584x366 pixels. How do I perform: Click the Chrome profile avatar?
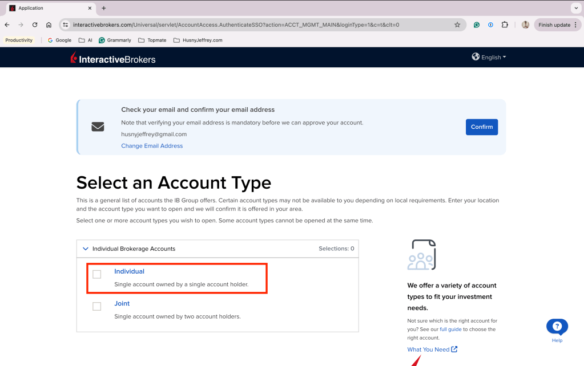[525, 25]
